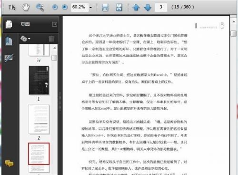Activate the Hand pan tool
238x175 pixels.
pos(26,7)
